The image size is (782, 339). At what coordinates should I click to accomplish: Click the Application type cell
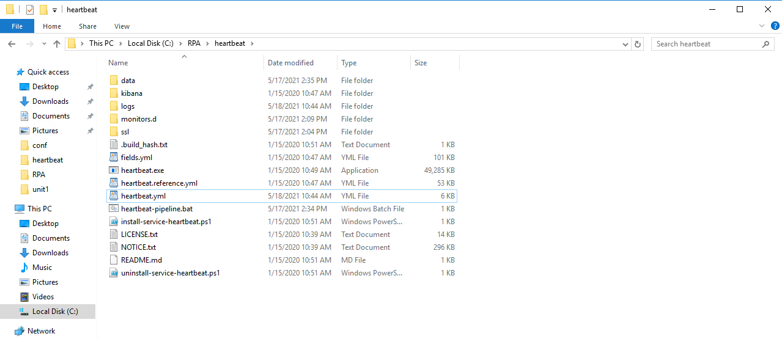tap(360, 170)
